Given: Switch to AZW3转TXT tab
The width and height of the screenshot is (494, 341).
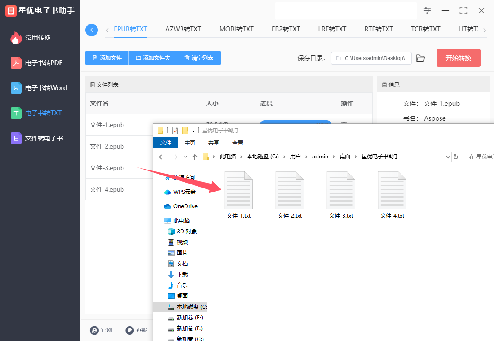Looking at the screenshot, I should 183,29.
